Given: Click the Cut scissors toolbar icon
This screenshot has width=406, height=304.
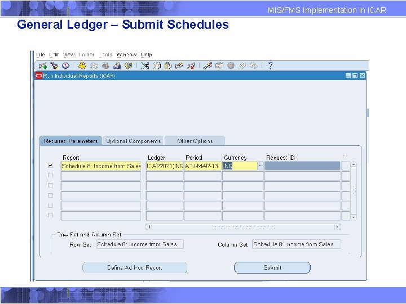Looking at the screenshot, I should (x=145, y=66).
